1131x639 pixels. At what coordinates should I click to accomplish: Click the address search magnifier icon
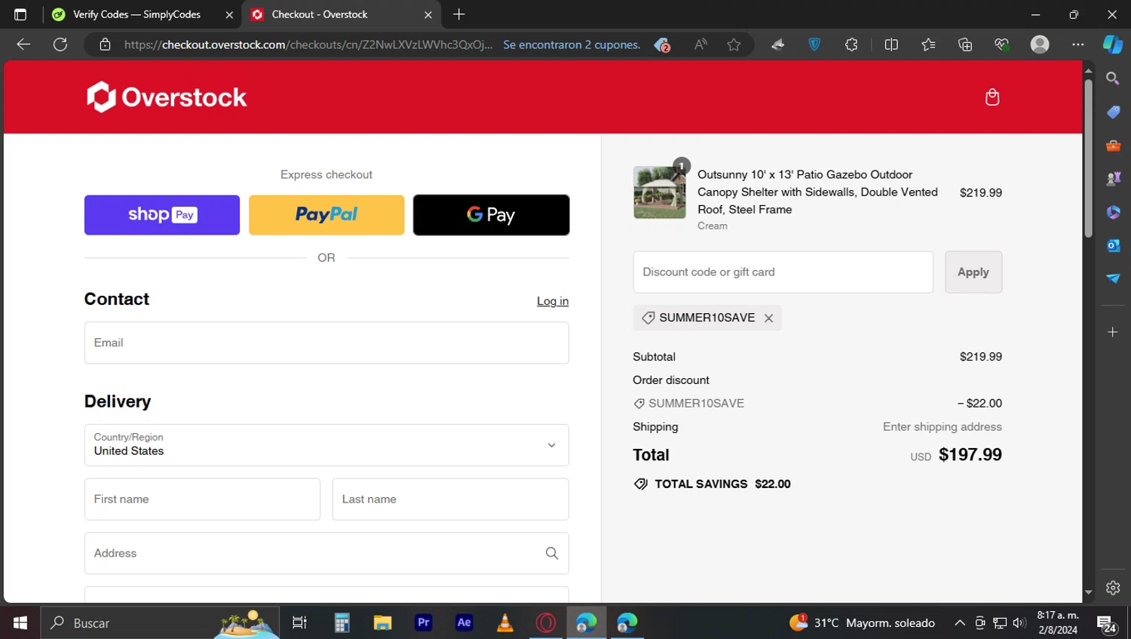click(552, 553)
